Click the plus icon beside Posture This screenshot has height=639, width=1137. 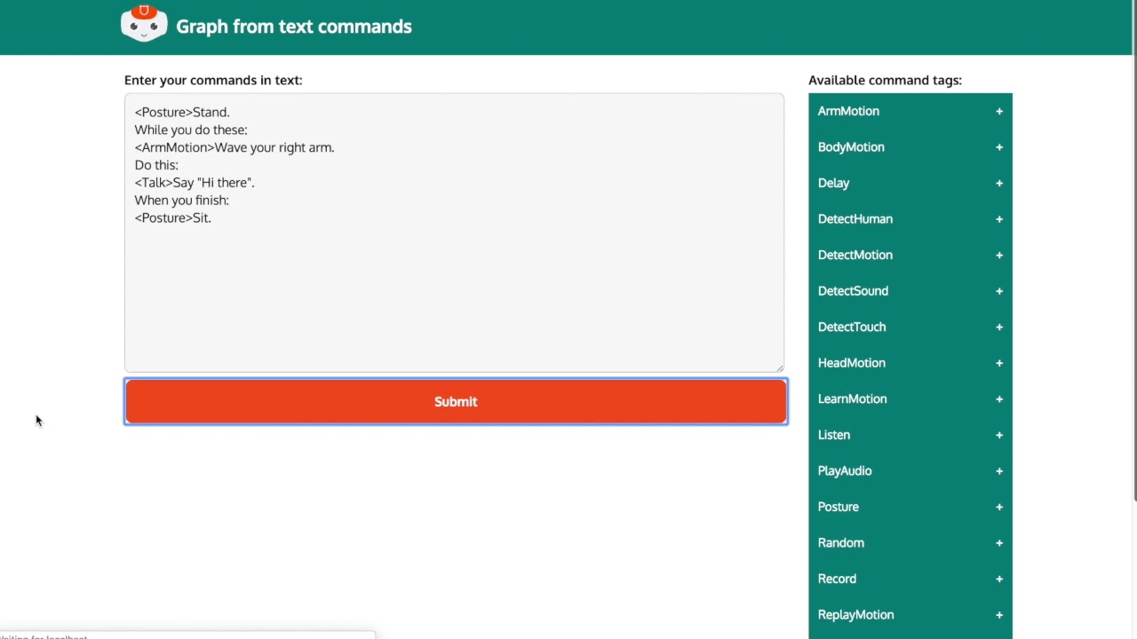coord(999,507)
